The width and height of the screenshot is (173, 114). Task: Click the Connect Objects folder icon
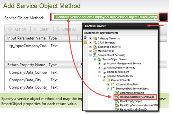[x=108, y=80]
